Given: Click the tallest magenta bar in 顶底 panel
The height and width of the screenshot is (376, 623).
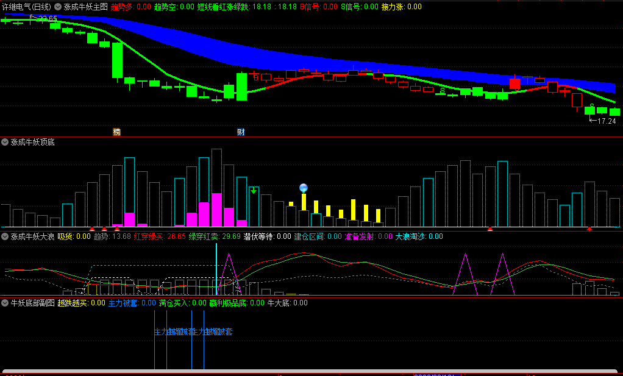Looking at the screenshot, I should coord(216,210).
